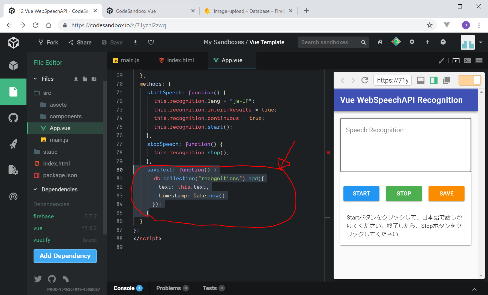The height and width of the screenshot is (295, 488).
Task: Switch to CodeSandbox Vue browser tab
Action: coord(150,11)
